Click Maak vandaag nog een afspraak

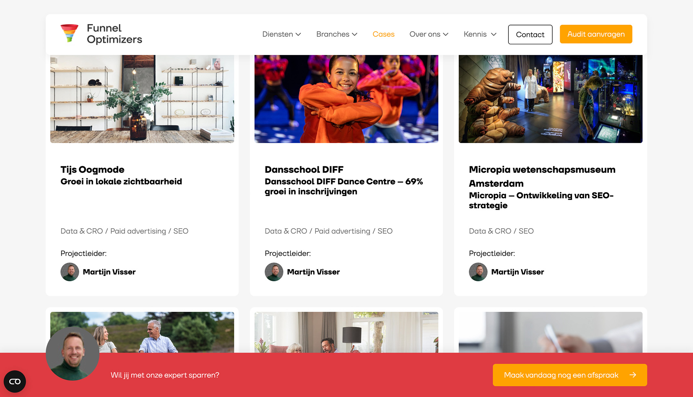point(570,375)
